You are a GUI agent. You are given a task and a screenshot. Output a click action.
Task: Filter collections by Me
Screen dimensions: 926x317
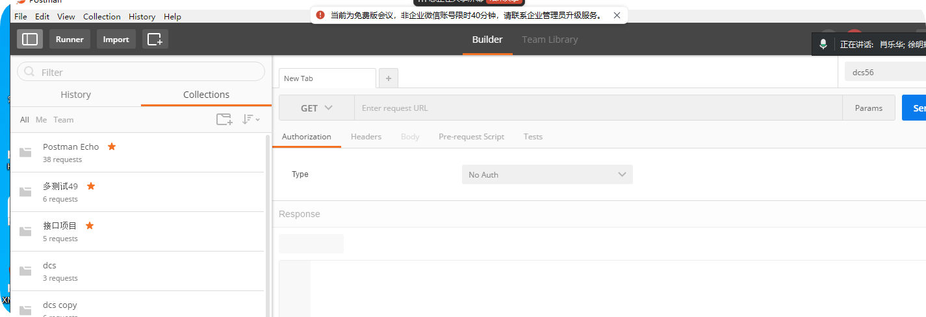[x=42, y=120]
